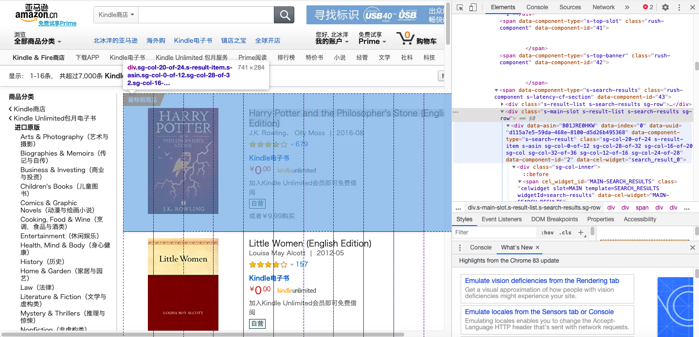Open Emulate locales from Sensors link
The image size is (699, 337).
click(539, 312)
